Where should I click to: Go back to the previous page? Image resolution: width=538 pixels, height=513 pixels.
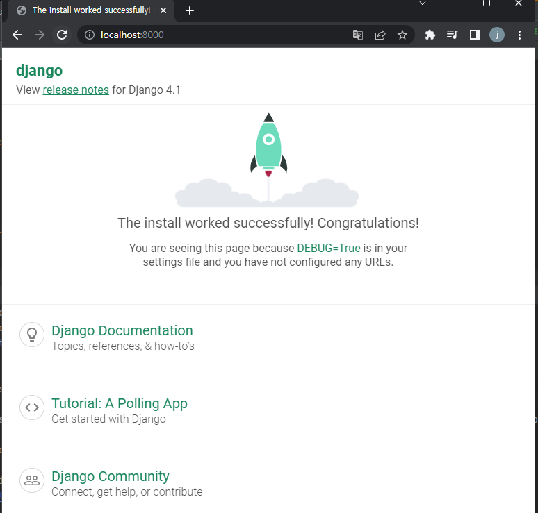[x=17, y=35]
